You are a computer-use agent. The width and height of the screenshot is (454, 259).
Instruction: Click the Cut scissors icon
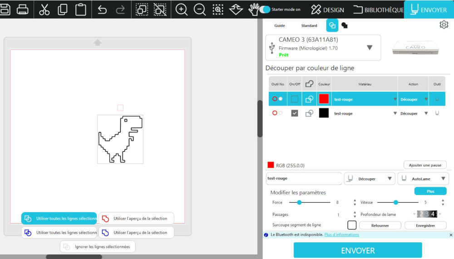(44, 10)
